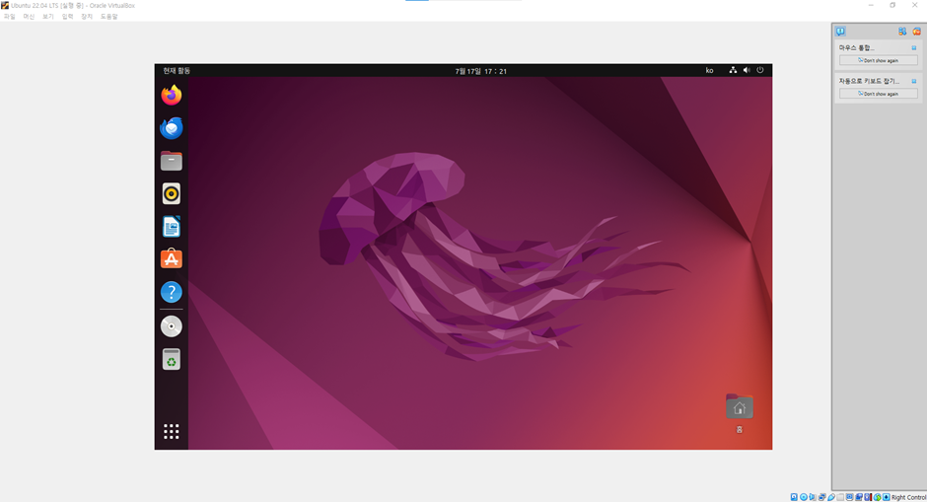Click the mouse integration status bar icon

(x=878, y=497)
